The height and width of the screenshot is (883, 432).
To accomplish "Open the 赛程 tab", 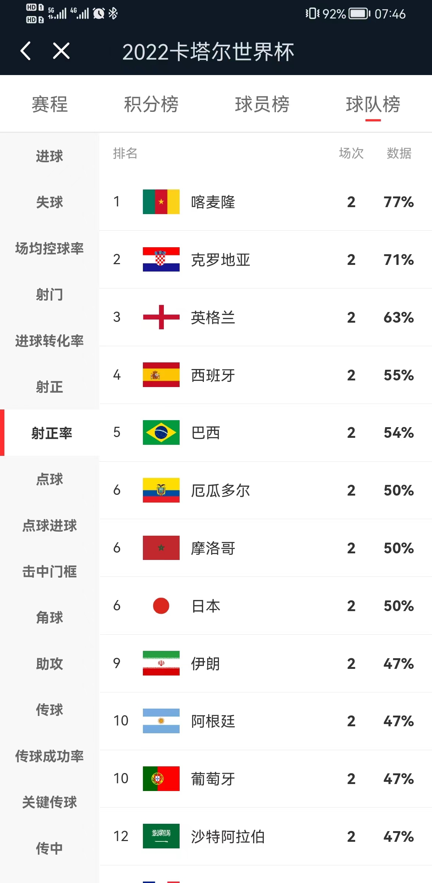I will tap(50, 104).
